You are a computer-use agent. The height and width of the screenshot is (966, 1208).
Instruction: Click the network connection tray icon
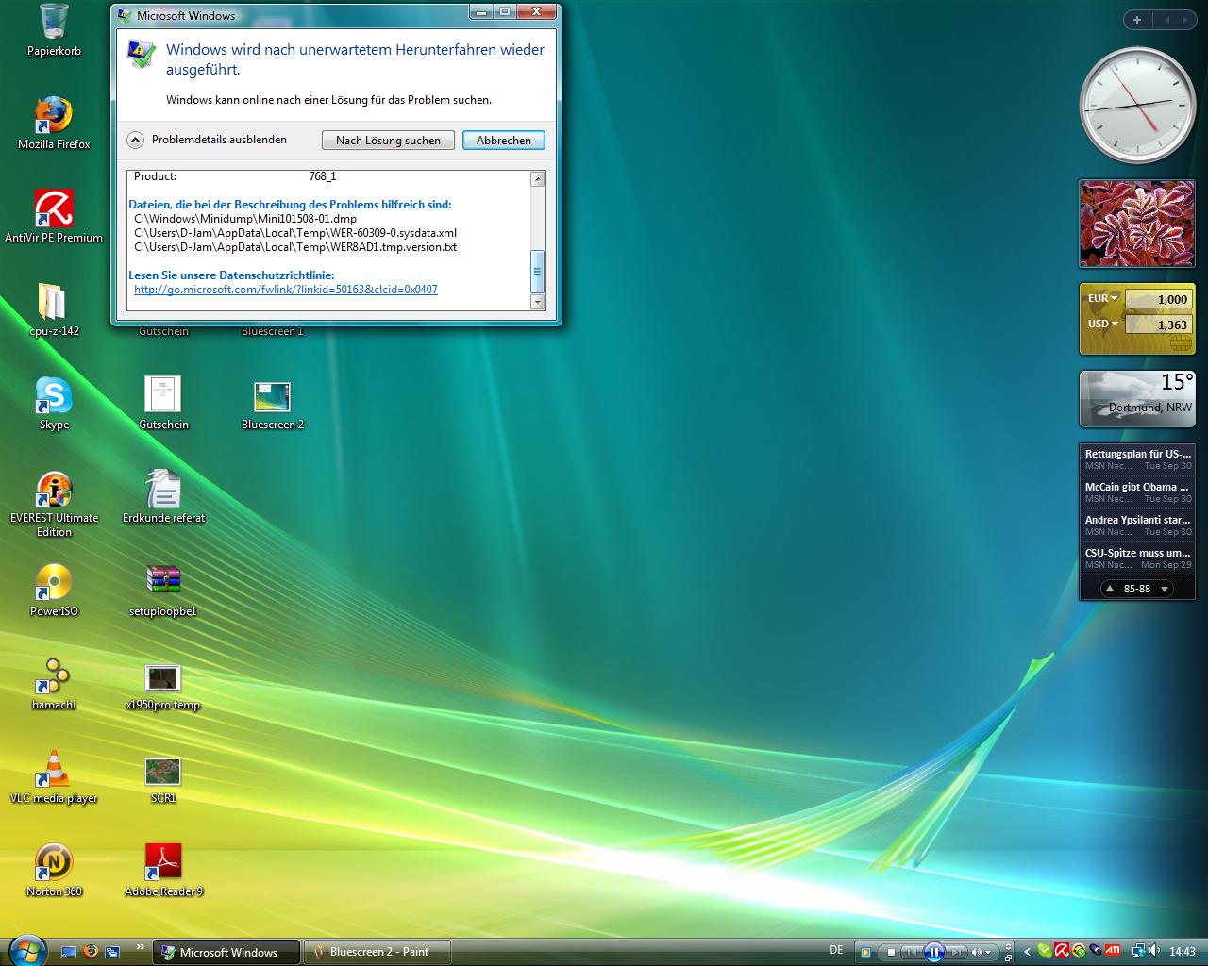coord(1138,951)
